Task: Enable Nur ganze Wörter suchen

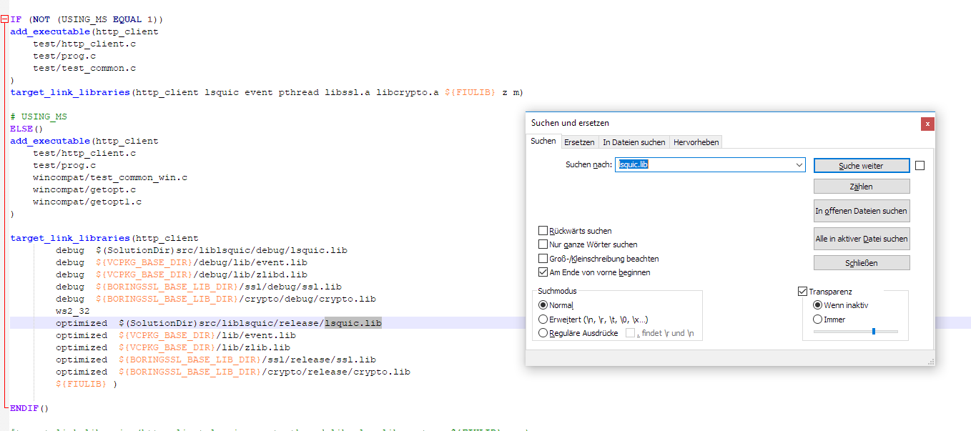Action: pyautogui.click(x=542, y=244)
